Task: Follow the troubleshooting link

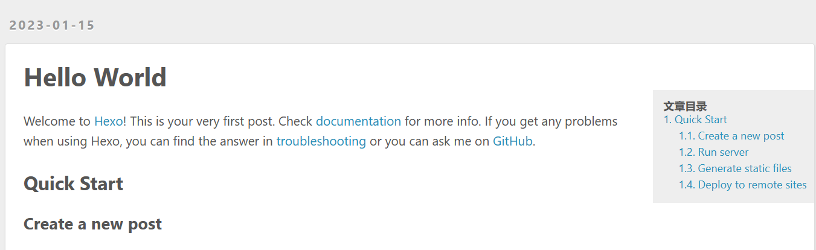Action: 321,142
